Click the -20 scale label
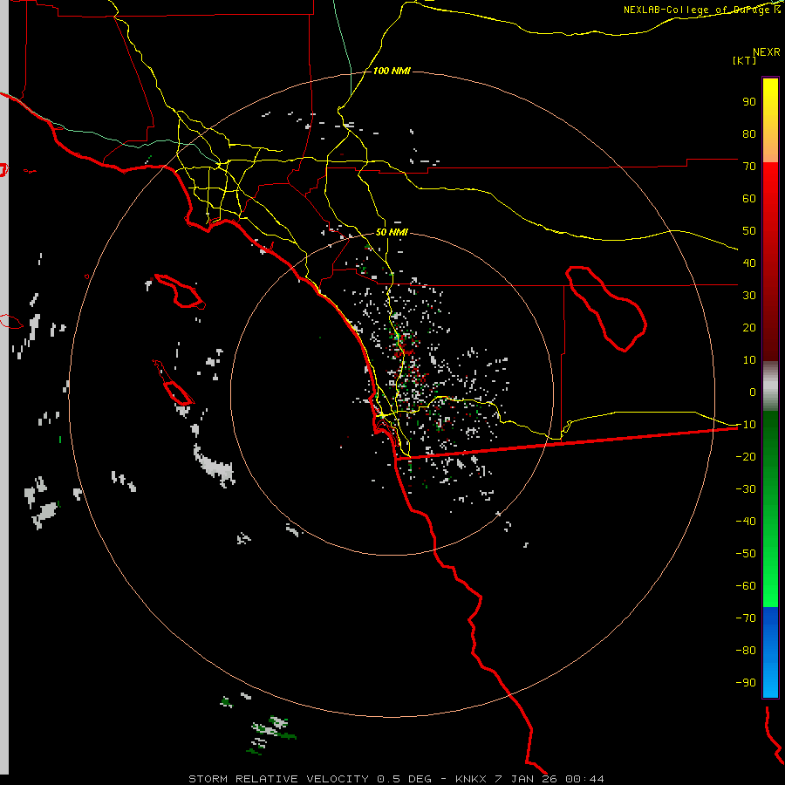Image resolution: width=785 pixels, height=785 pixels. coord(746,456)
